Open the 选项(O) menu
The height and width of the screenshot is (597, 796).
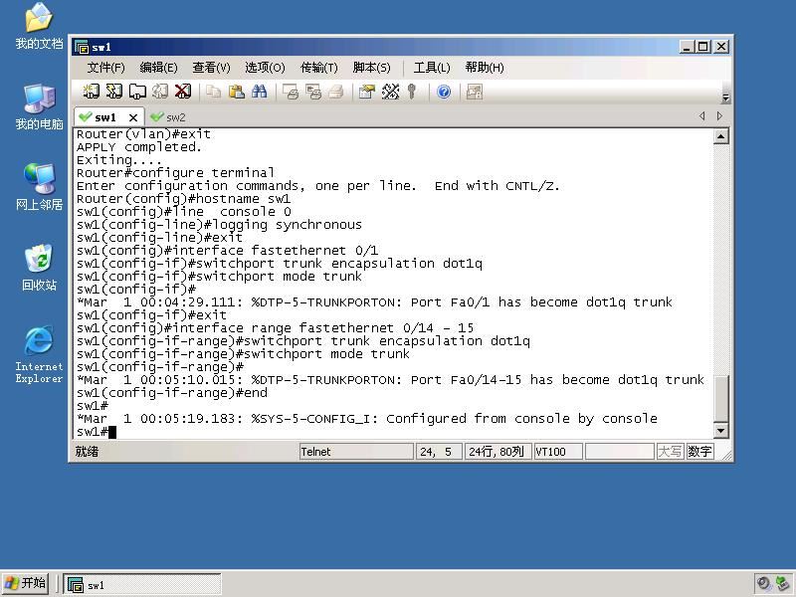point(265,68)
